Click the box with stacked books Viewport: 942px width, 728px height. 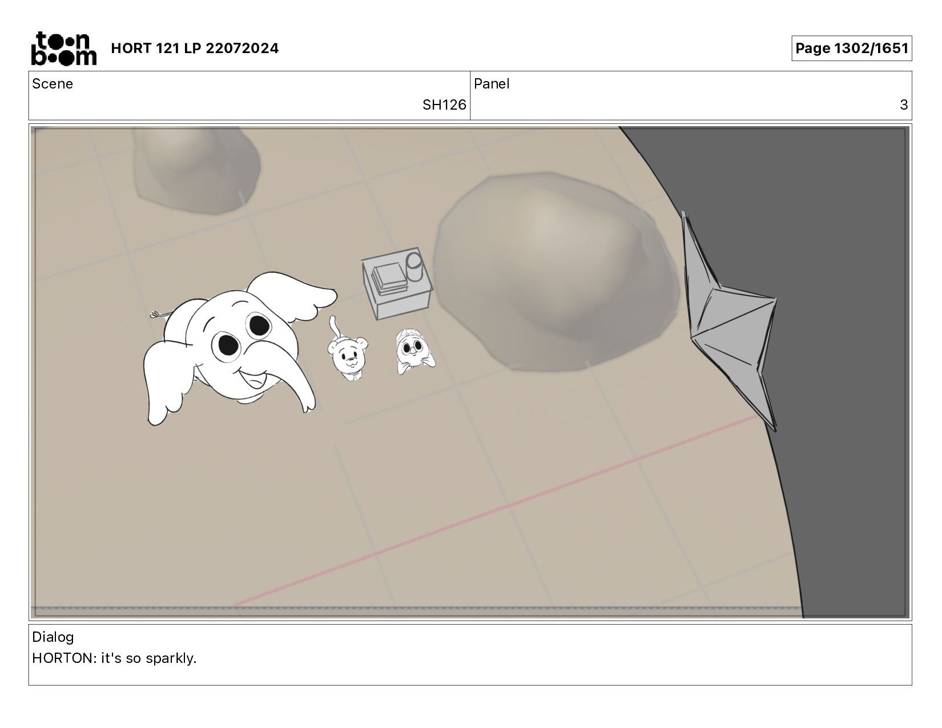click(x=397, y=284)
